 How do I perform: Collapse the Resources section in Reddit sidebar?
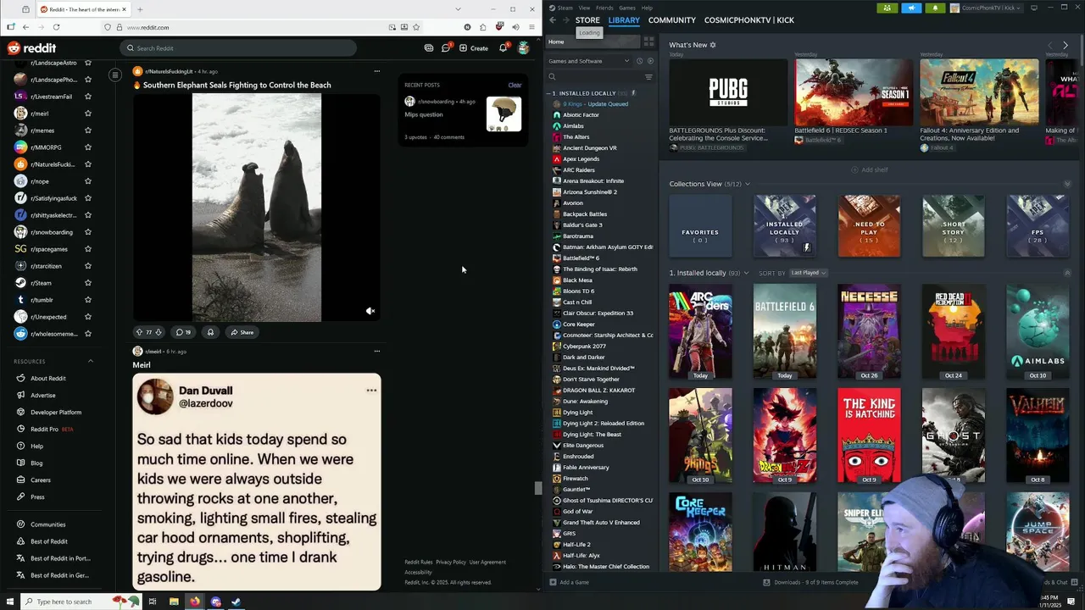click(91, 362)
